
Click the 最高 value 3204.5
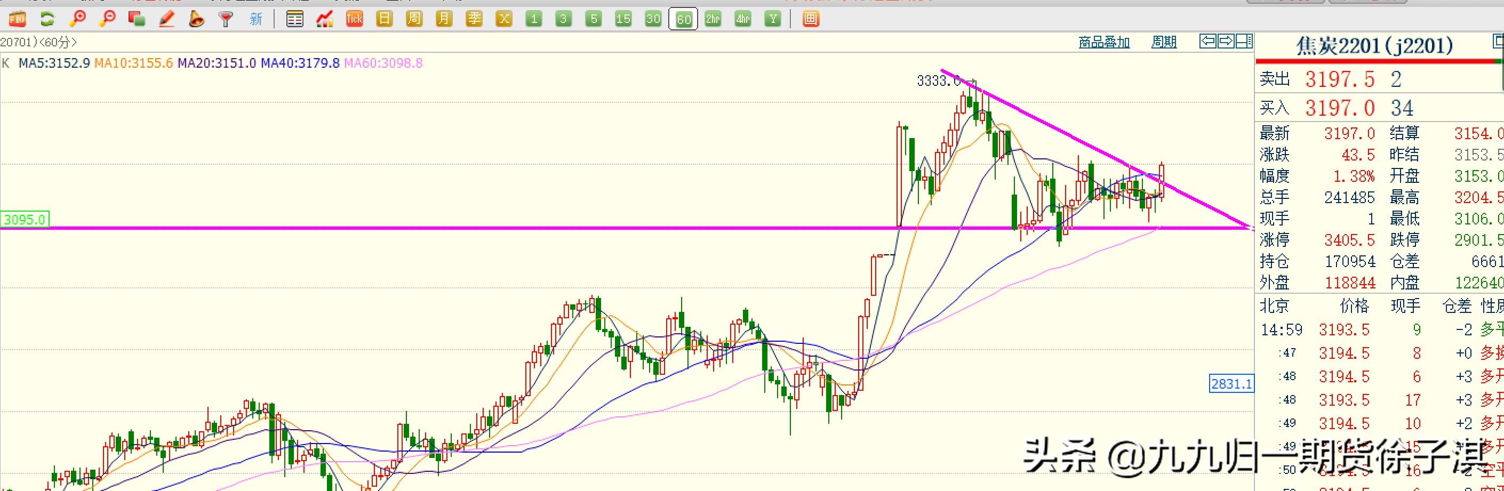tap(1480, 197)
